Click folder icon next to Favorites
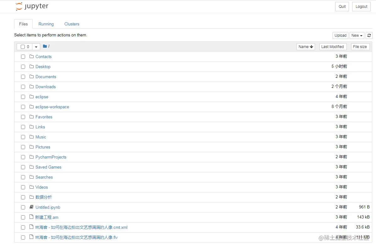Screen dimensions: 376x248 pos(31,117)
